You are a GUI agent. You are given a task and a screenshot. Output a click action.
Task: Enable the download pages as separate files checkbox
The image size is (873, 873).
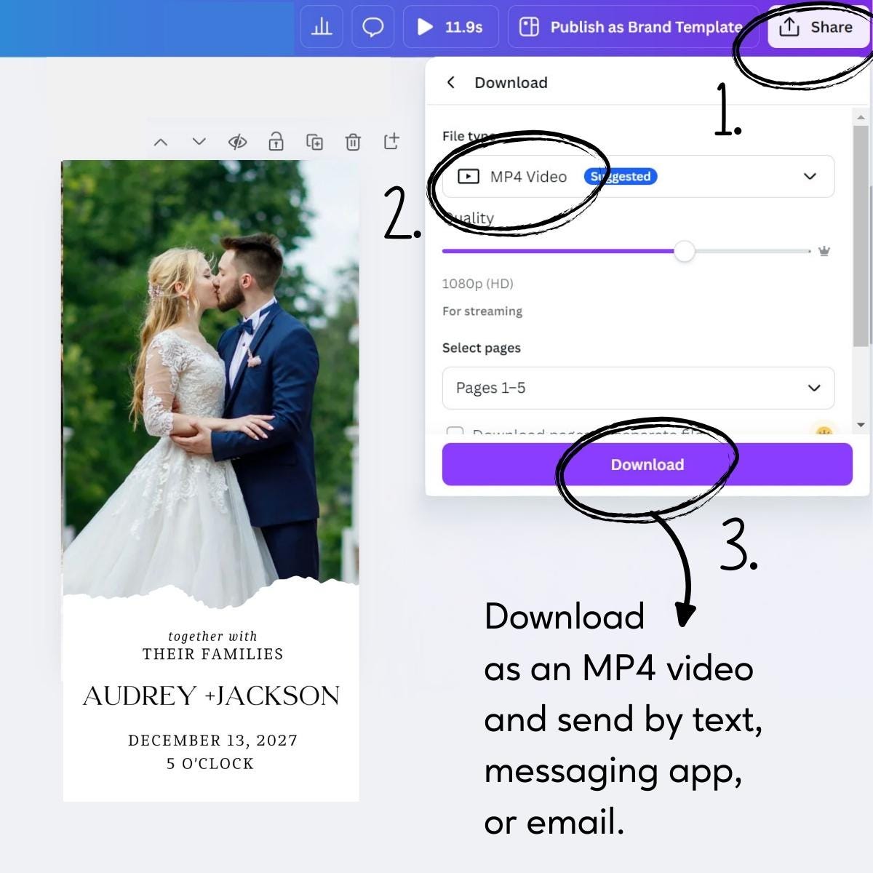click(455, 433)
